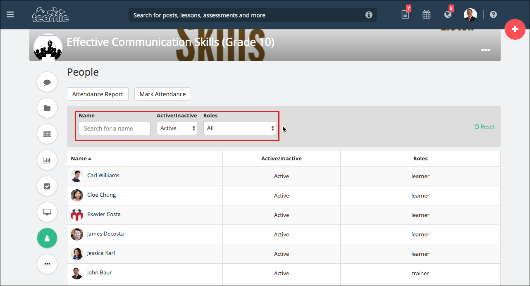Image resolution: width=530 pixels, height=286 pixels.
Task: Click John Baur avatar picture
Action: click(77, 273)
